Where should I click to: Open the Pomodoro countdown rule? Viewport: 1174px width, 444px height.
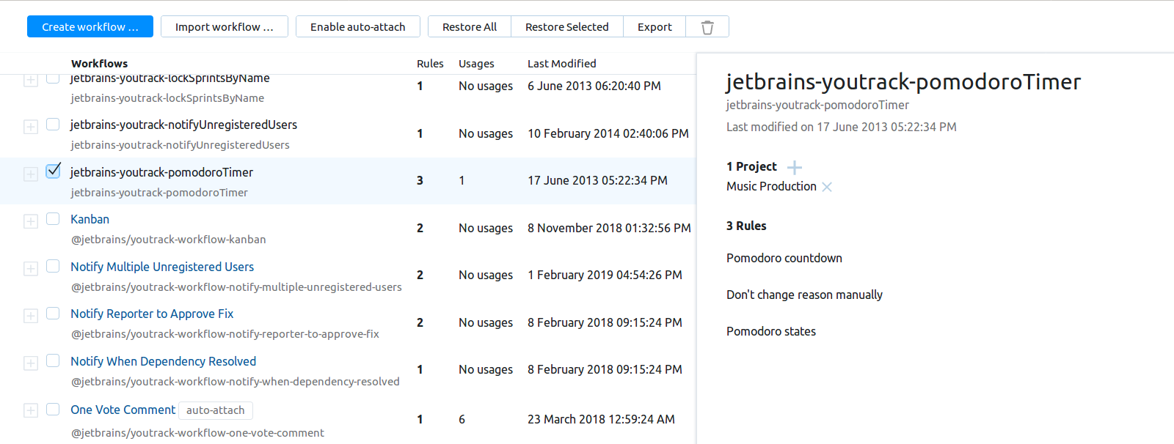(x=784, y=258)
